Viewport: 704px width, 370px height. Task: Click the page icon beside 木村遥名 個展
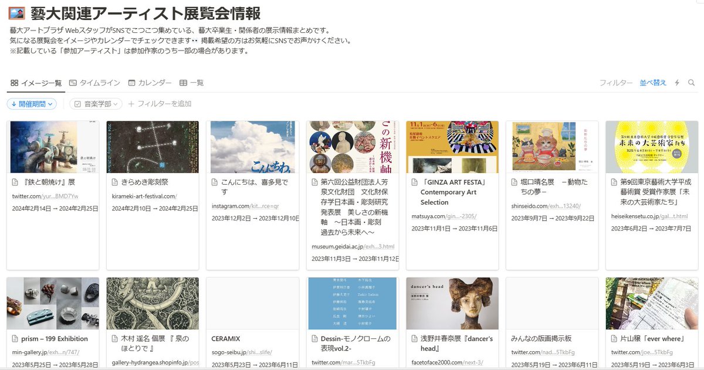[x=116, y=339]
